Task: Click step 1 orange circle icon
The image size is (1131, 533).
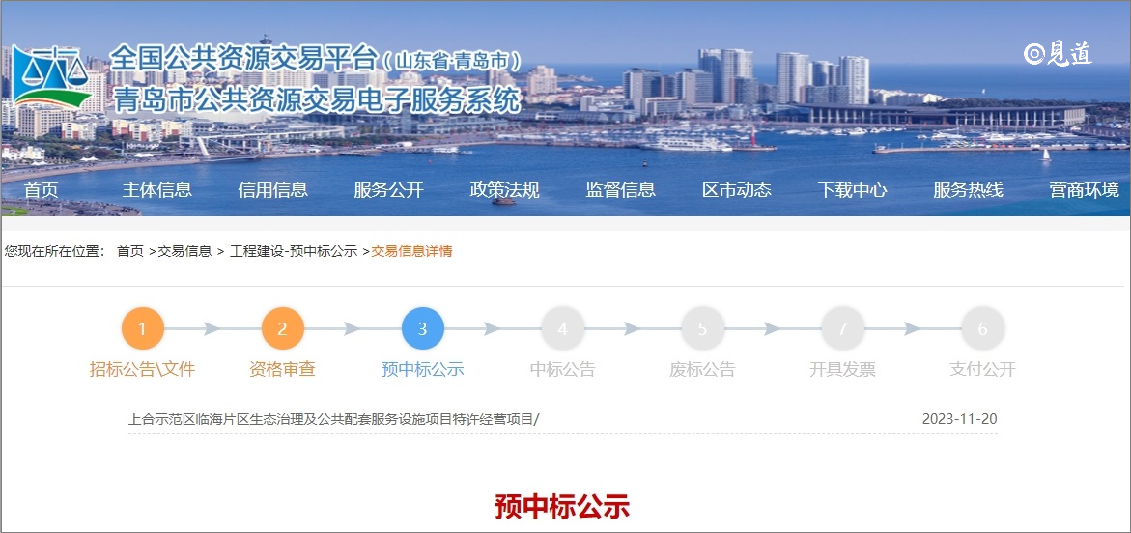Action: coord(143,328)
